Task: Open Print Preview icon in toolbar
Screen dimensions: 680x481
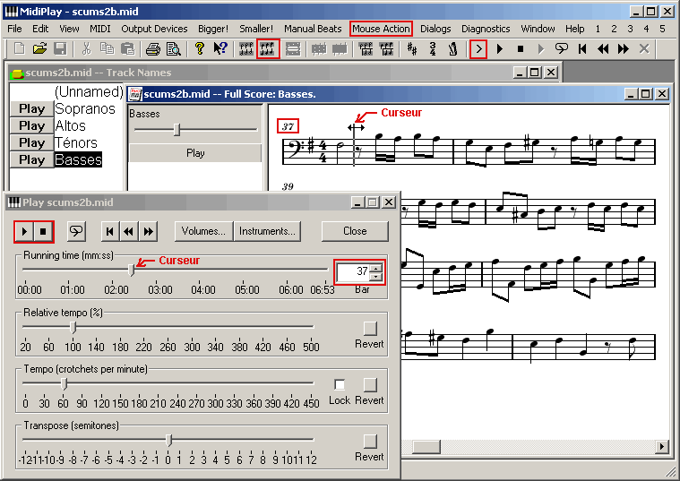Action: coord(174,48)
